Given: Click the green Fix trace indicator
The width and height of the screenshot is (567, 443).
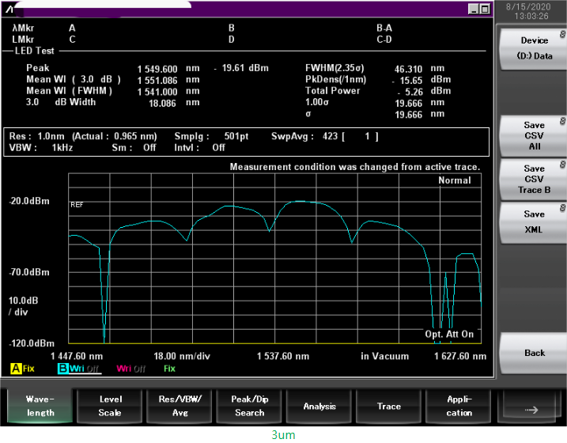Looking at the screenshot, I should click(x=169, y=369).
